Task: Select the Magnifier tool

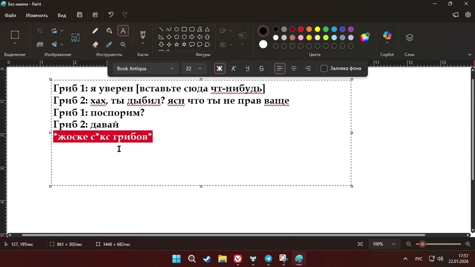Action: [x=123, y=44]
